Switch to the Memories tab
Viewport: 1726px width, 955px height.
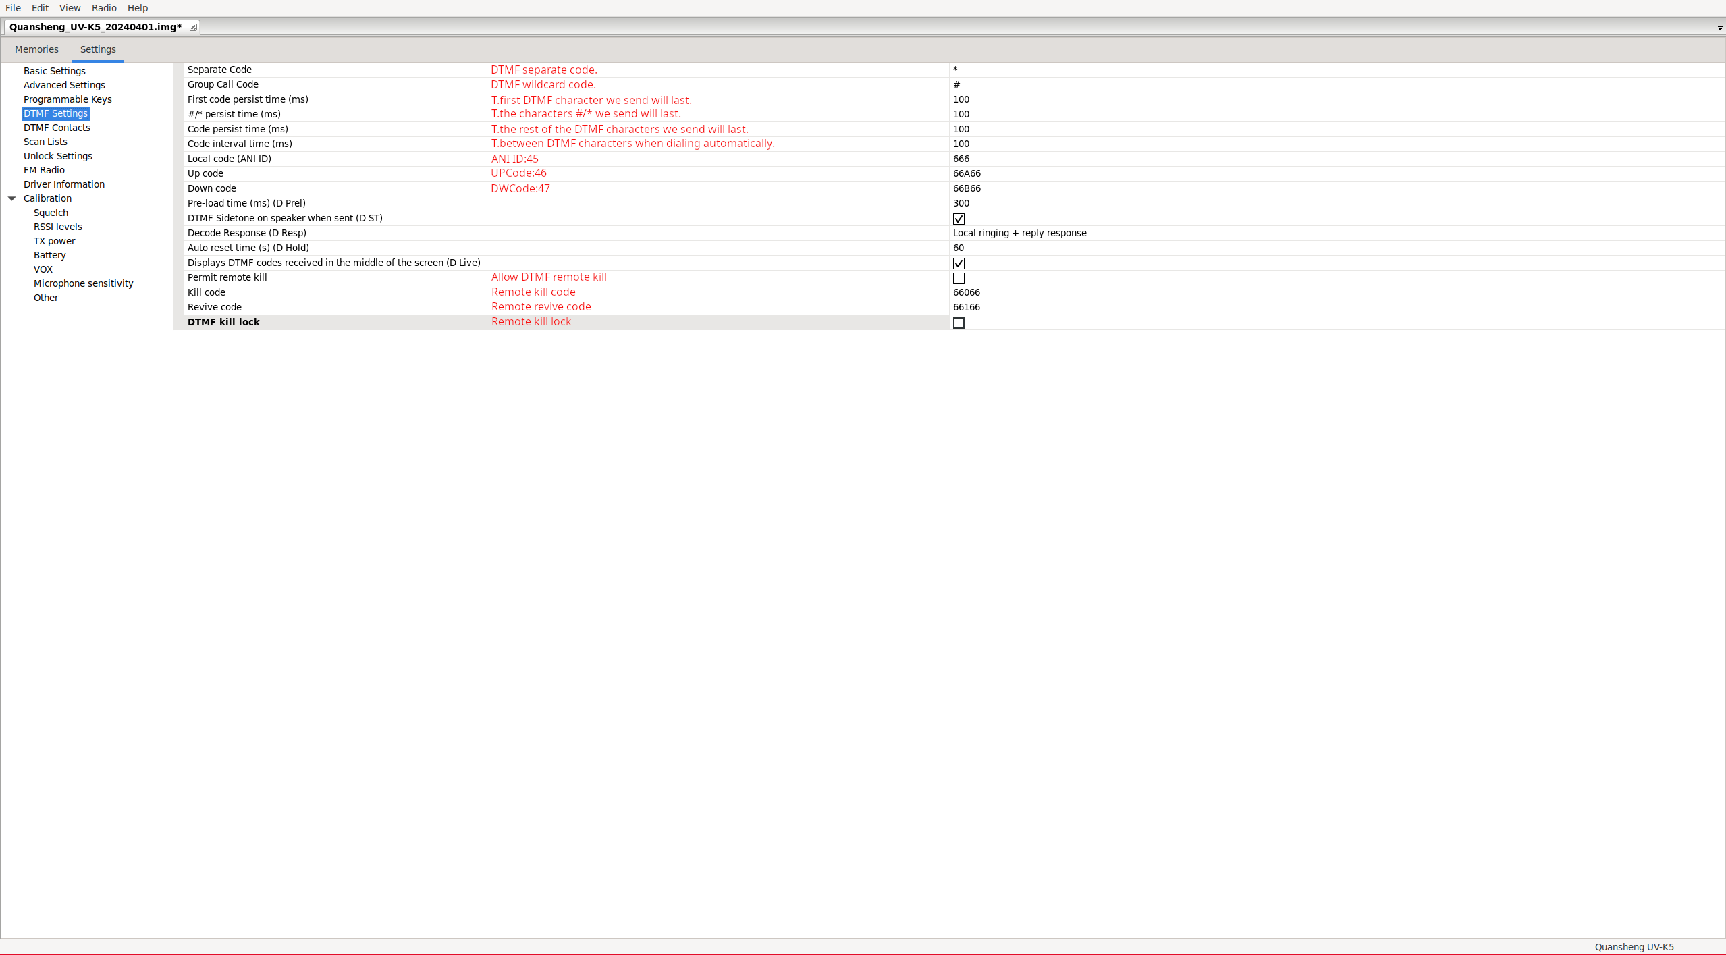(x=36, y=49)
